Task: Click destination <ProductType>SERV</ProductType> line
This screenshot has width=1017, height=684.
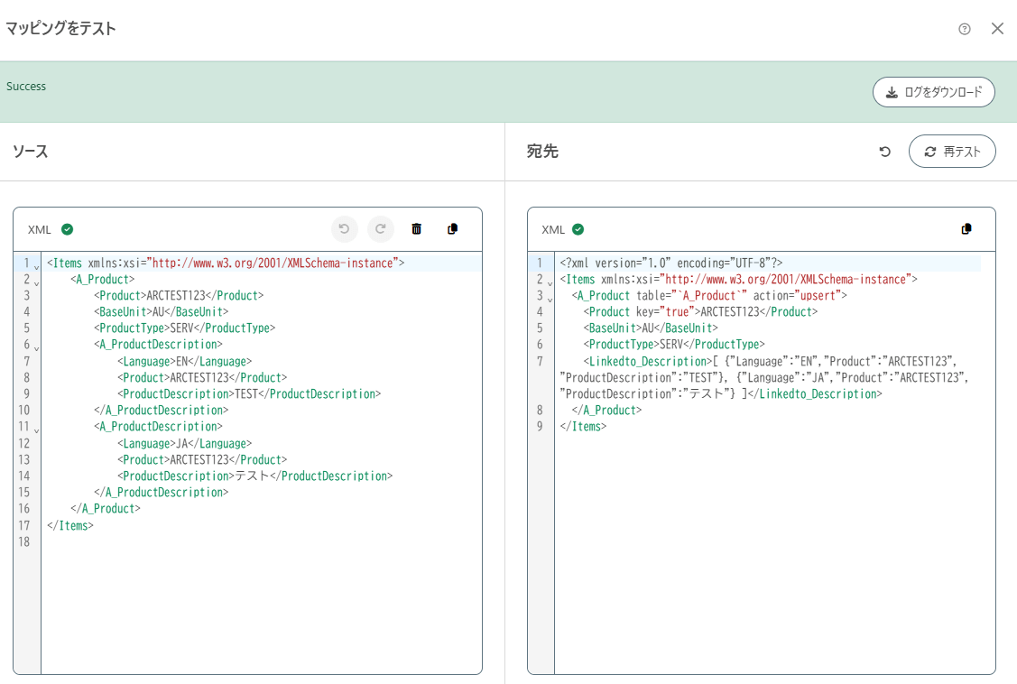Action: (x=674, y=345)
